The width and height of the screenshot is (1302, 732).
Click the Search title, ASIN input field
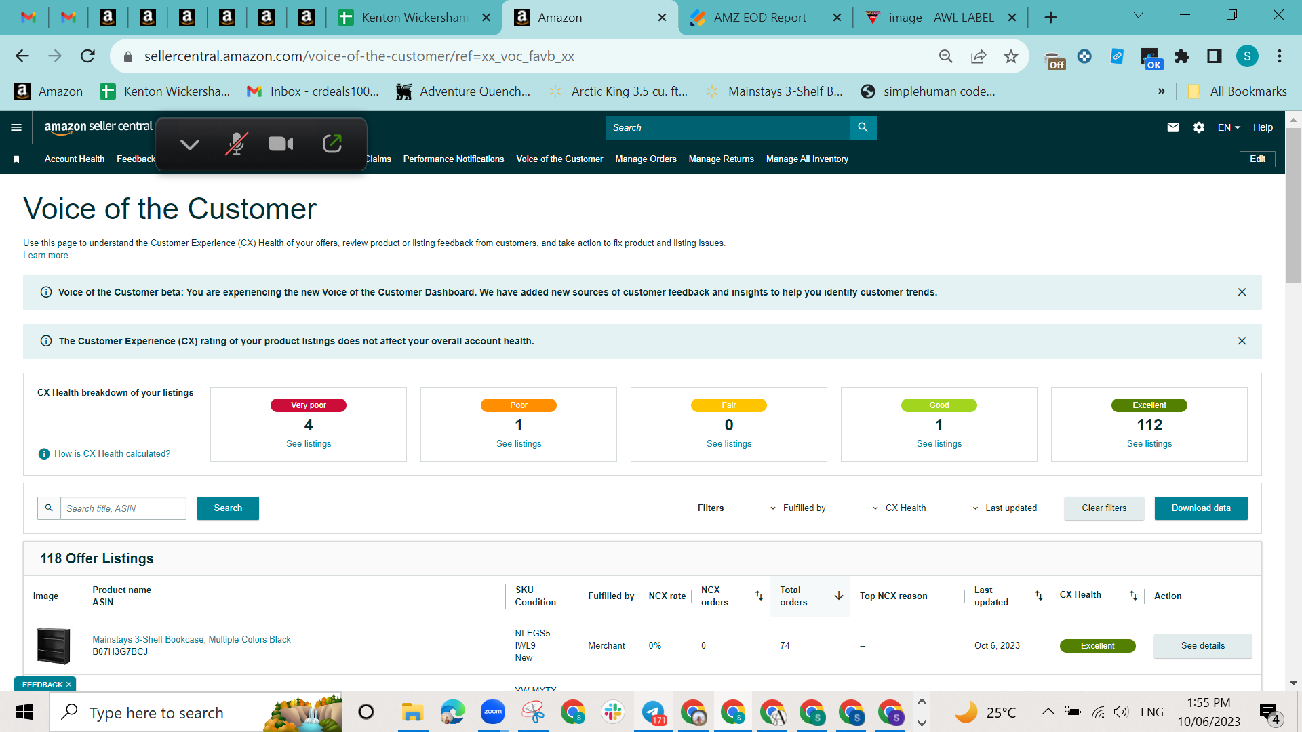pyautogui.click(x=123, y=508)
